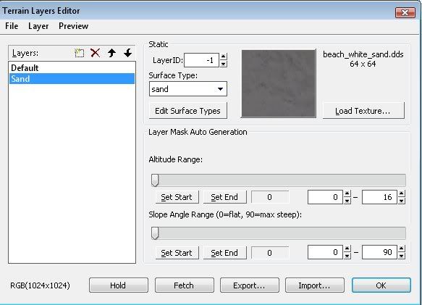Open the Preview menu

point(73,26)
